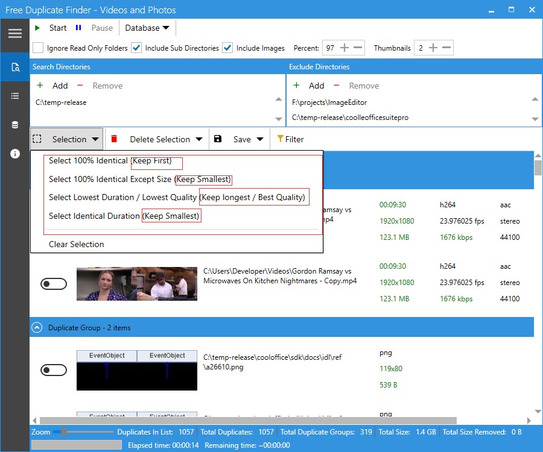Toggle switch for a26610.png file
This screenshot has height=452, width=543.
pyautogui.click(x=54, y=370)
